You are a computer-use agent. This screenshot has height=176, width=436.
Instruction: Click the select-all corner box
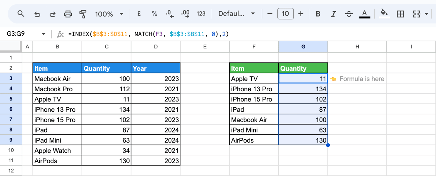[11, 47]
